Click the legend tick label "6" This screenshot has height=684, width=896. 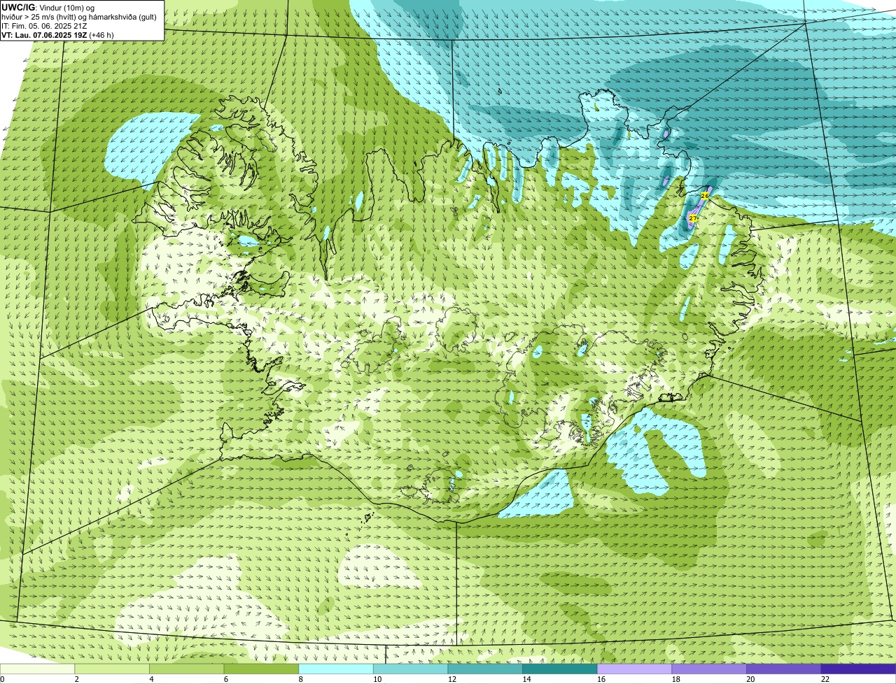(226, 679)
